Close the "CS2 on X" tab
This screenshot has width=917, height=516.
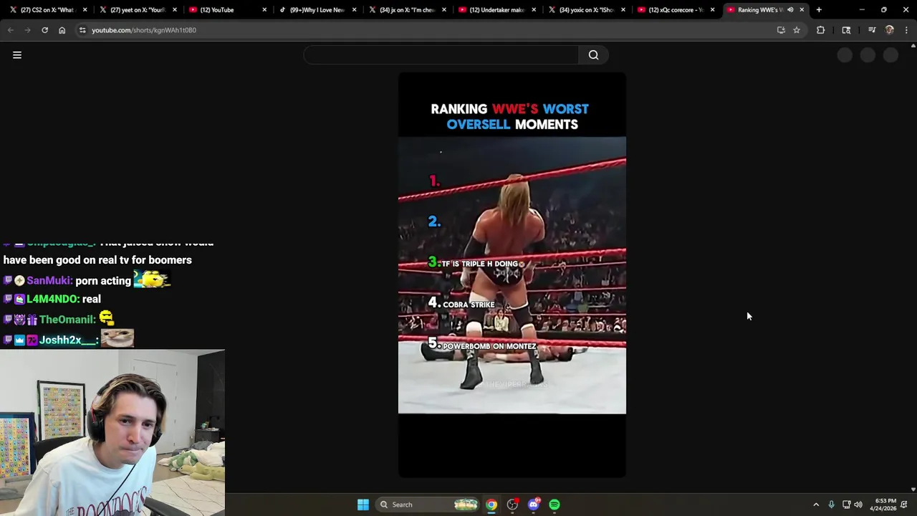pyautogui.click(x=85, y=10)
